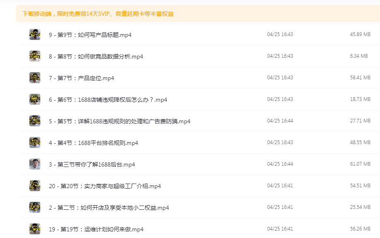Click the thumbnail icon of 第5节 video

[35, 121]
